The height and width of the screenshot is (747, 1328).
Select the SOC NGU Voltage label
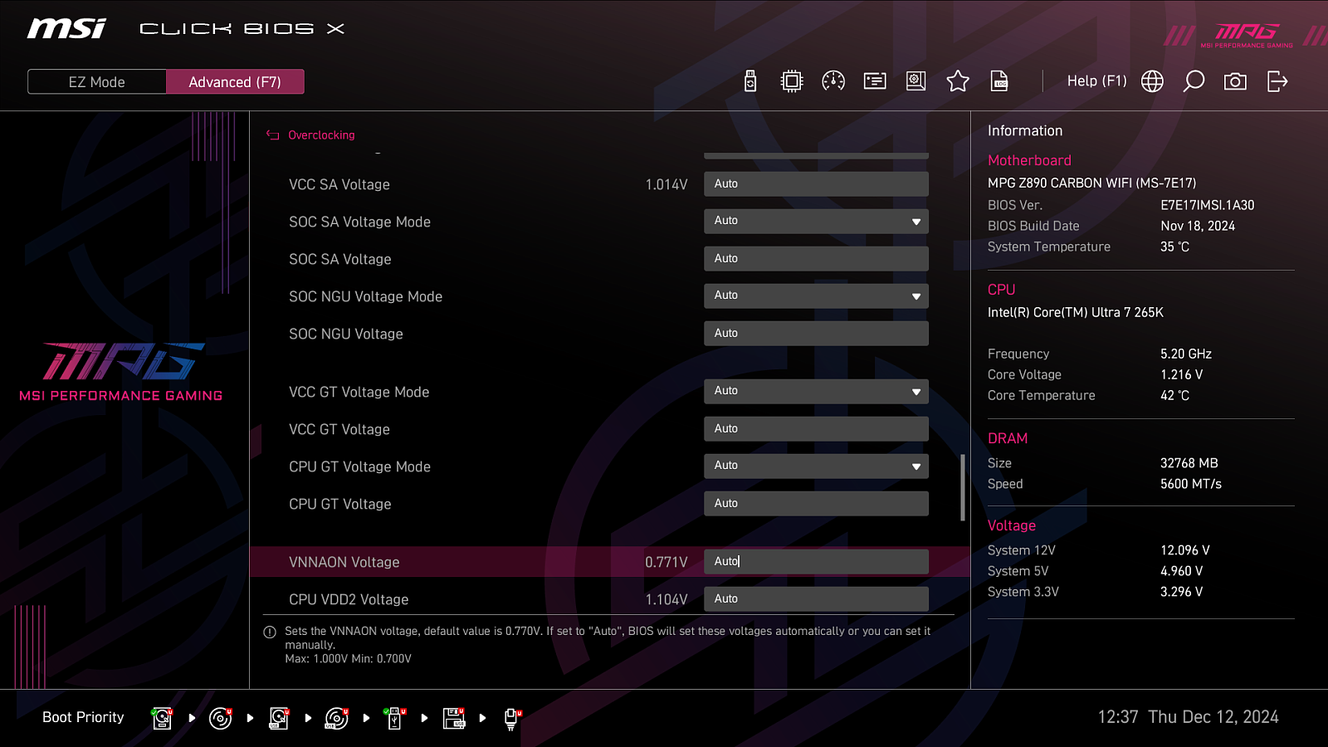click(346, 334)
